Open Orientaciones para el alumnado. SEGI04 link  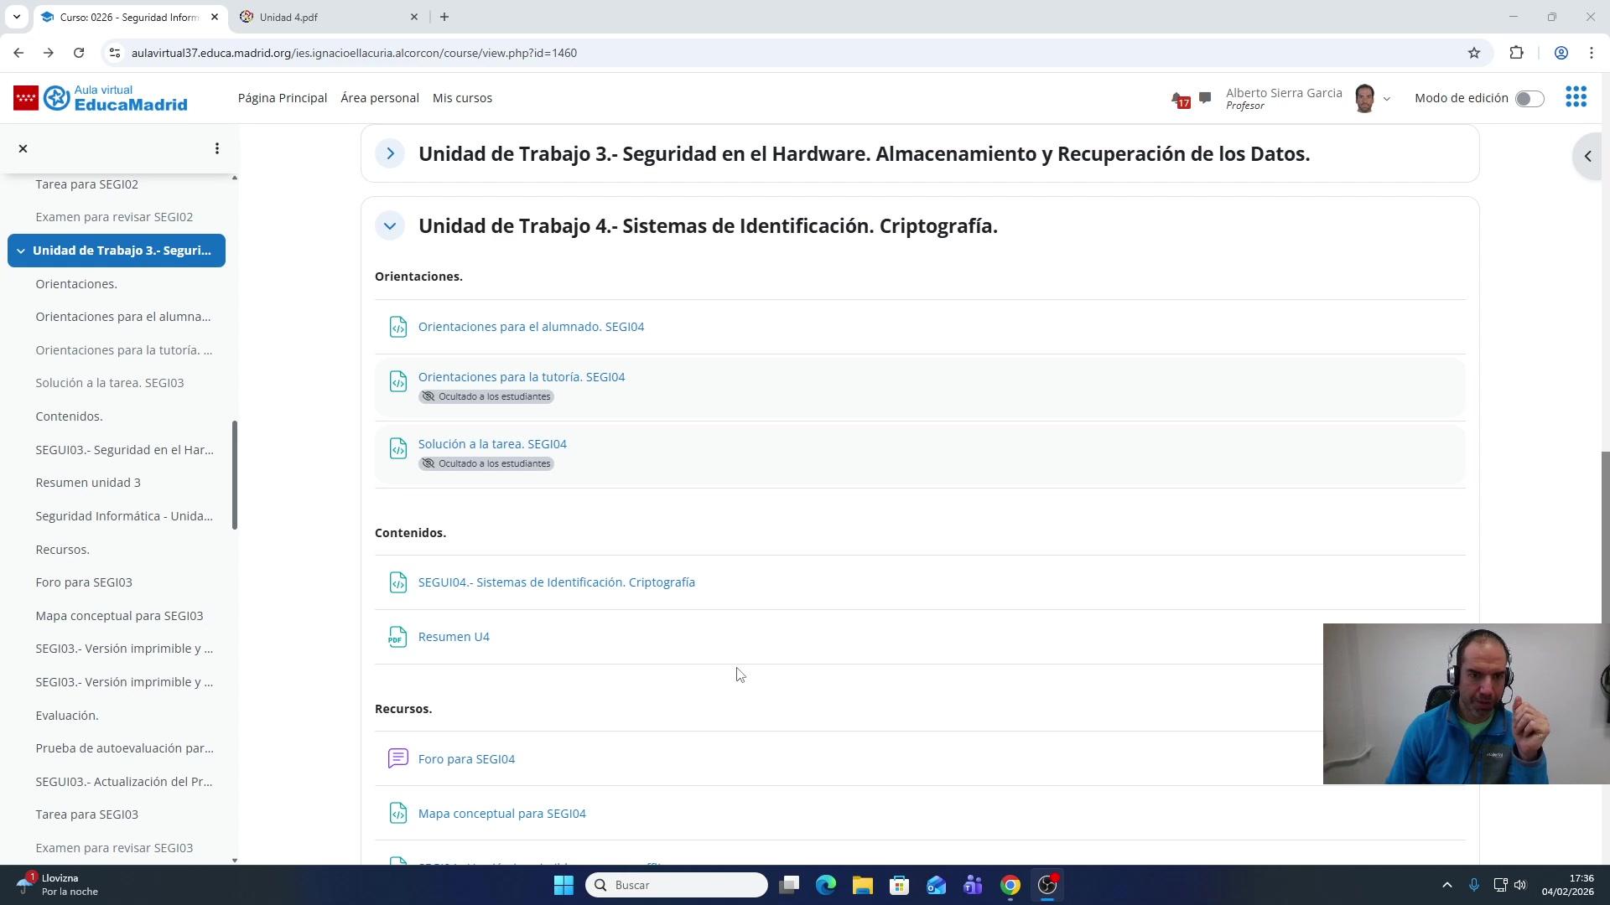point(531,327)
